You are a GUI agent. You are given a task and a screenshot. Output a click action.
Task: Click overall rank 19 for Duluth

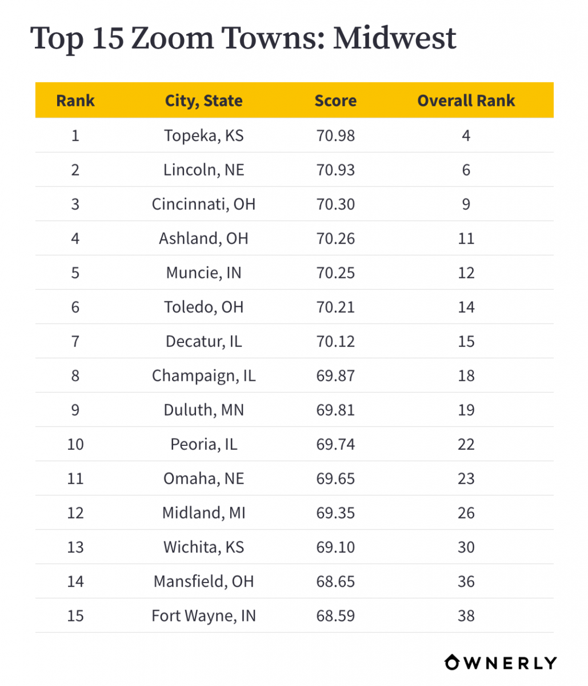click(x=466, y=410)
